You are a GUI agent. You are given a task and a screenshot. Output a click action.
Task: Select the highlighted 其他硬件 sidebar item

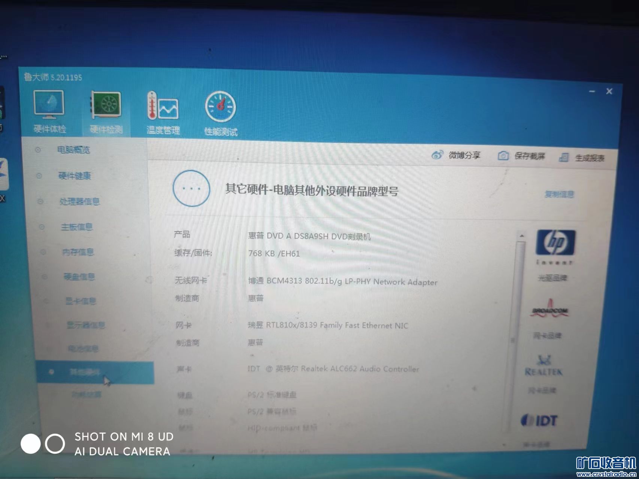(x=95, y=372)
